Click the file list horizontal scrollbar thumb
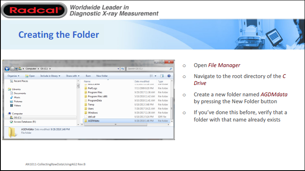 (x=115, y=125)
